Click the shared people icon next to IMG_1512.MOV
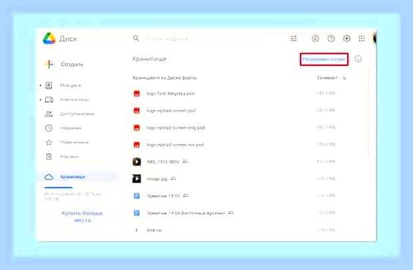Viewport: 413px width, 270px height. pos(185,161)
